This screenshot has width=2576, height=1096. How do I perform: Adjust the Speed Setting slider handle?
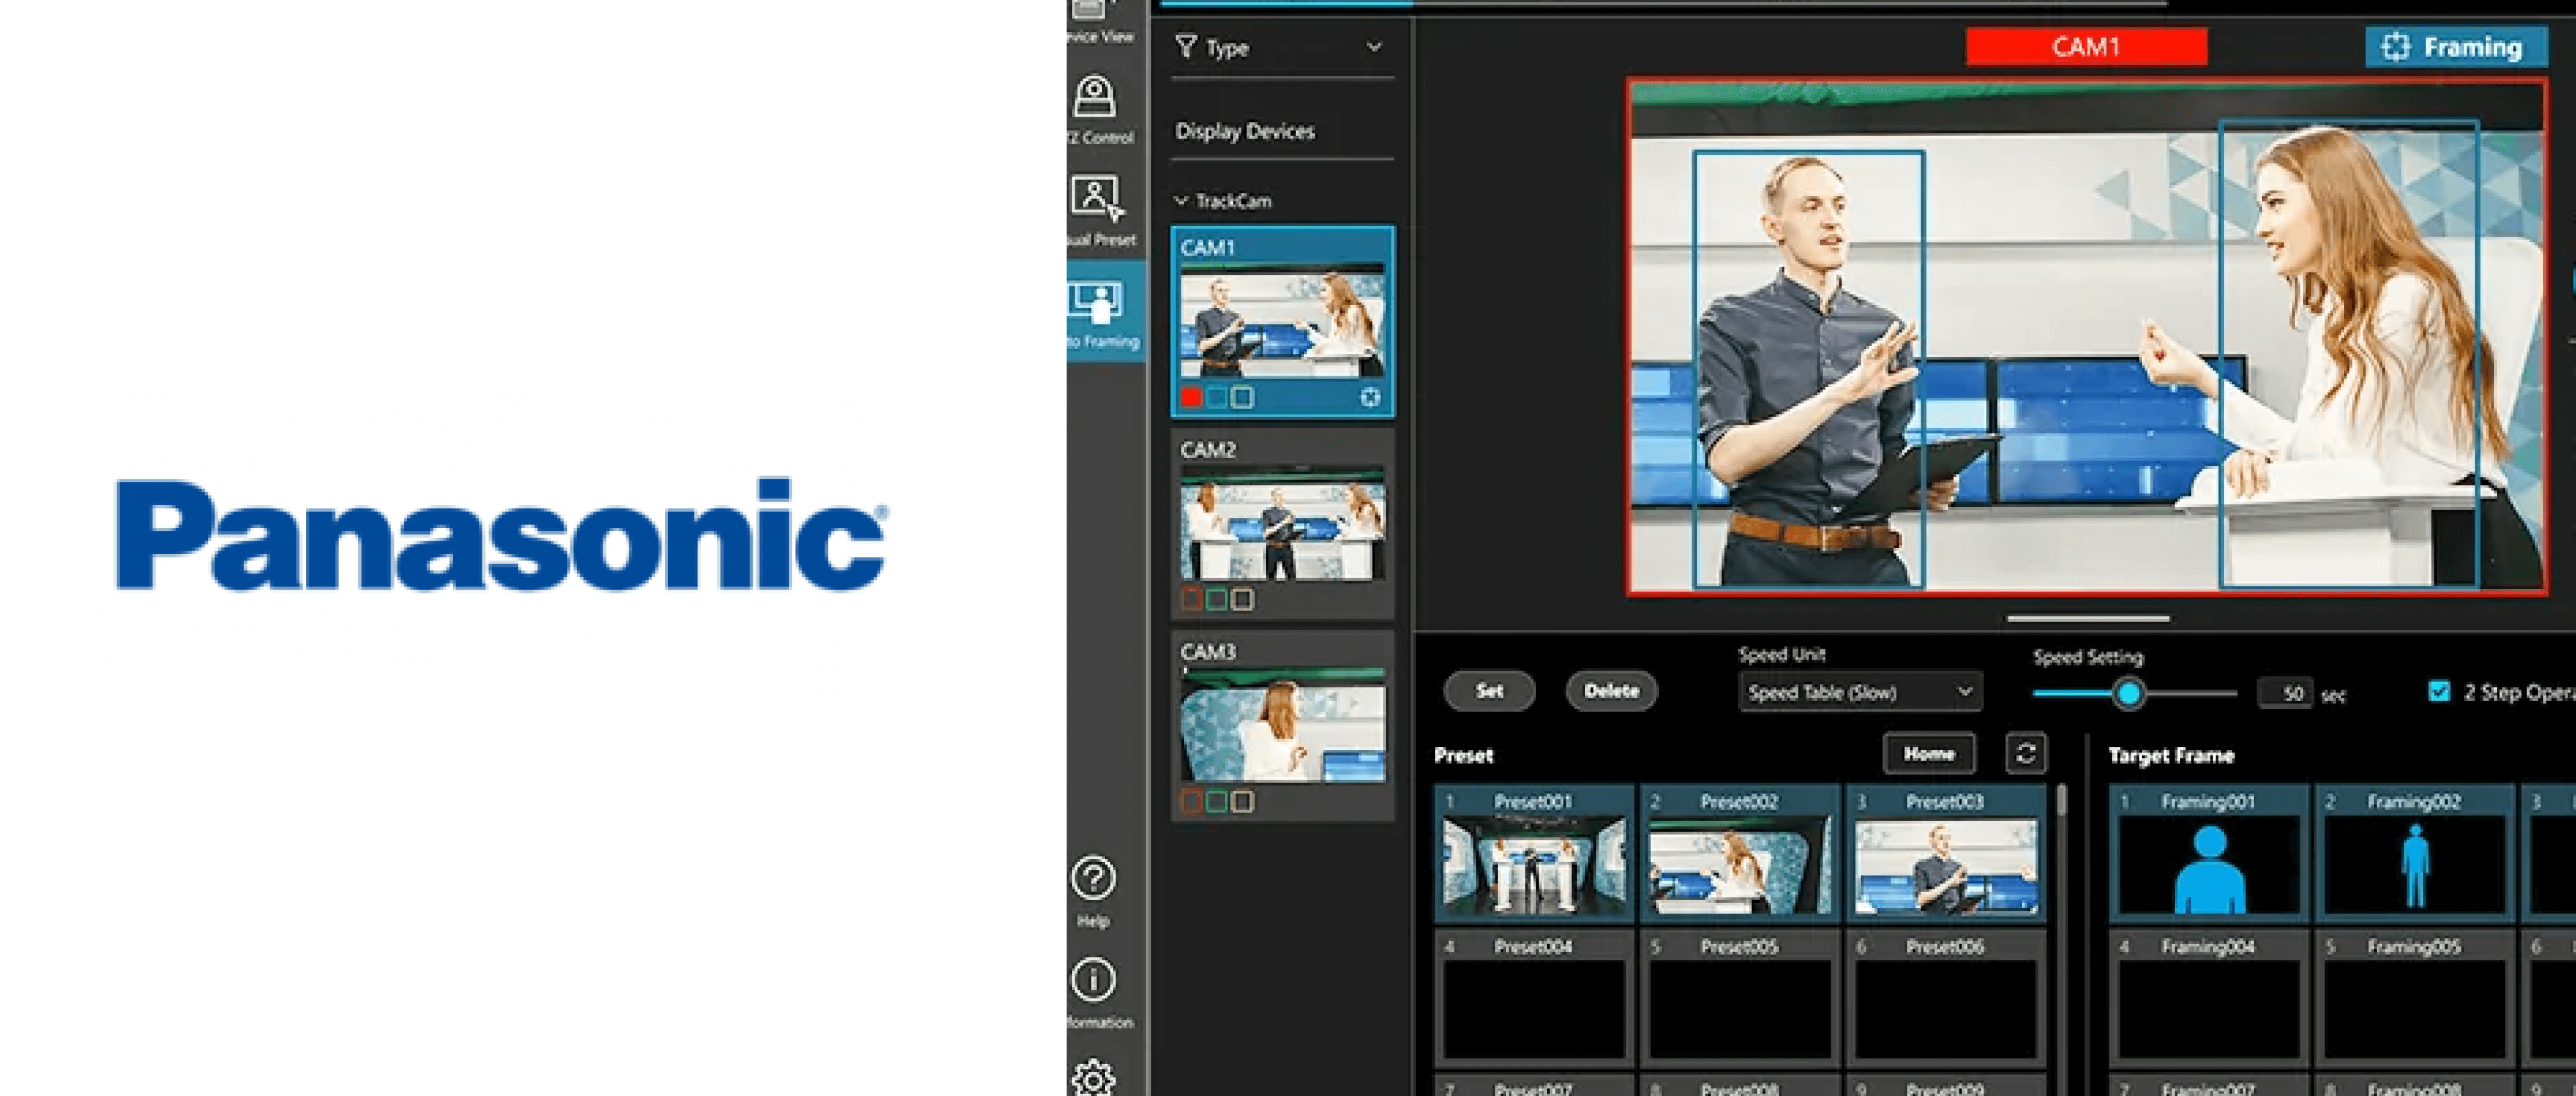pos(2128,693)
